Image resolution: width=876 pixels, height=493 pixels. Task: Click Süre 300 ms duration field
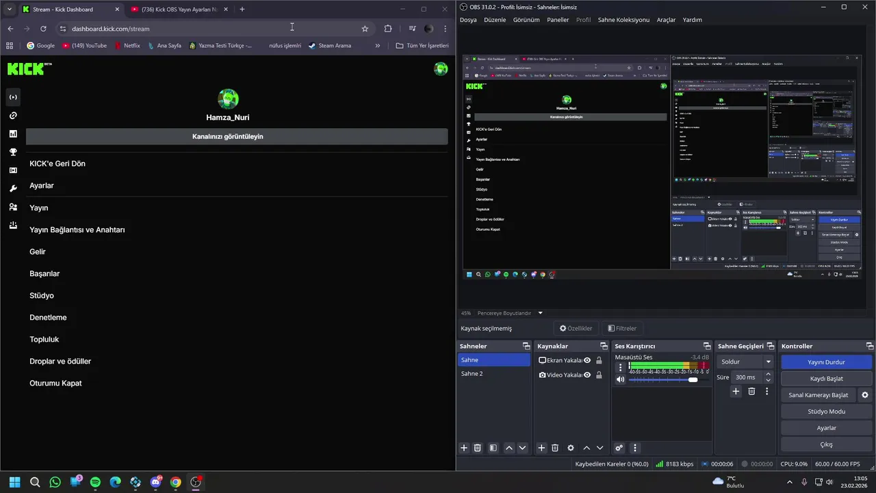coord(747,377)
